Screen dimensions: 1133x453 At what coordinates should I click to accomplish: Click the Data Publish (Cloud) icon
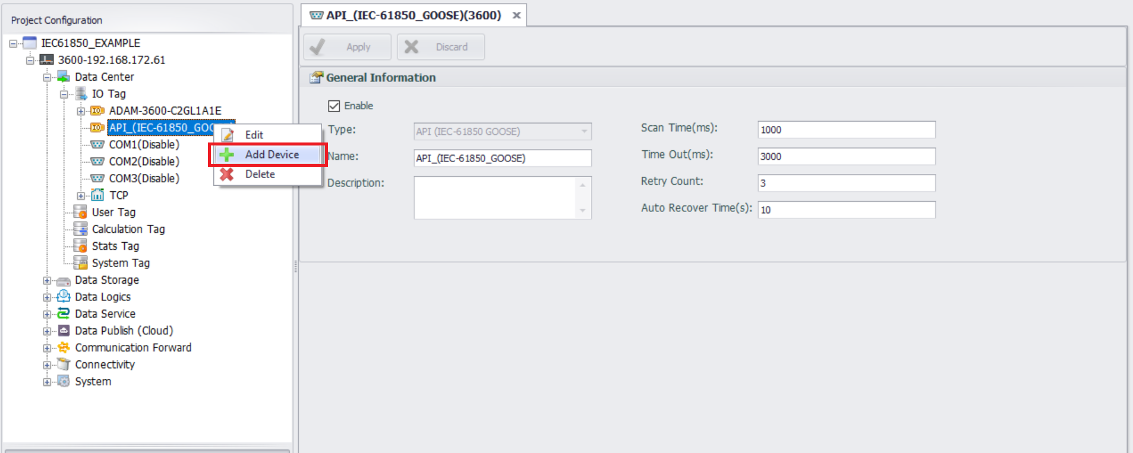click(63, 331)
